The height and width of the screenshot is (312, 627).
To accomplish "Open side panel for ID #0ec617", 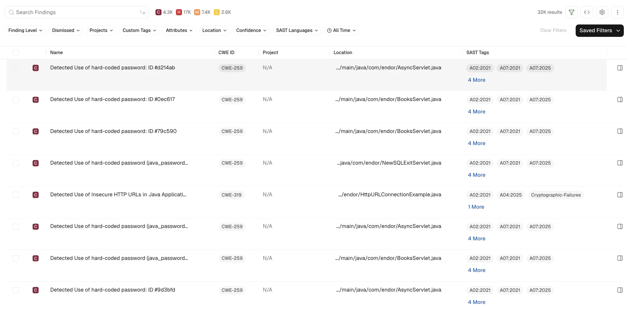I will 620,100.
